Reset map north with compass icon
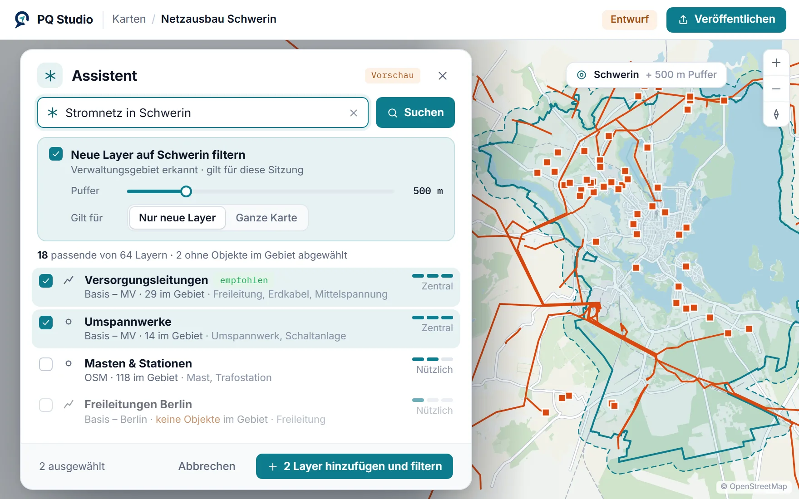Viewport: 799px width, 499px height. (776, 114)
